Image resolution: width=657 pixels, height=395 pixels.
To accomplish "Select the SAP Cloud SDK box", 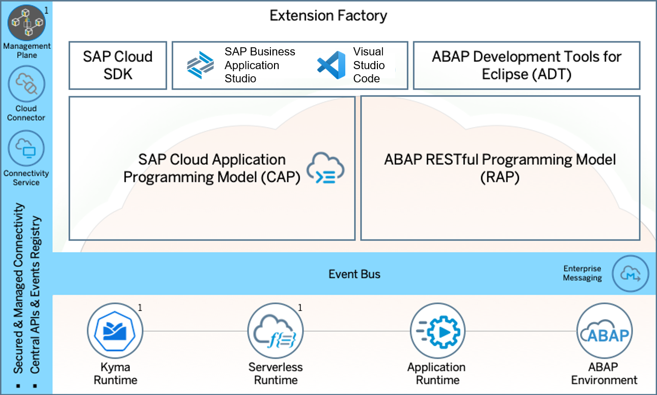I will point(118,66).
